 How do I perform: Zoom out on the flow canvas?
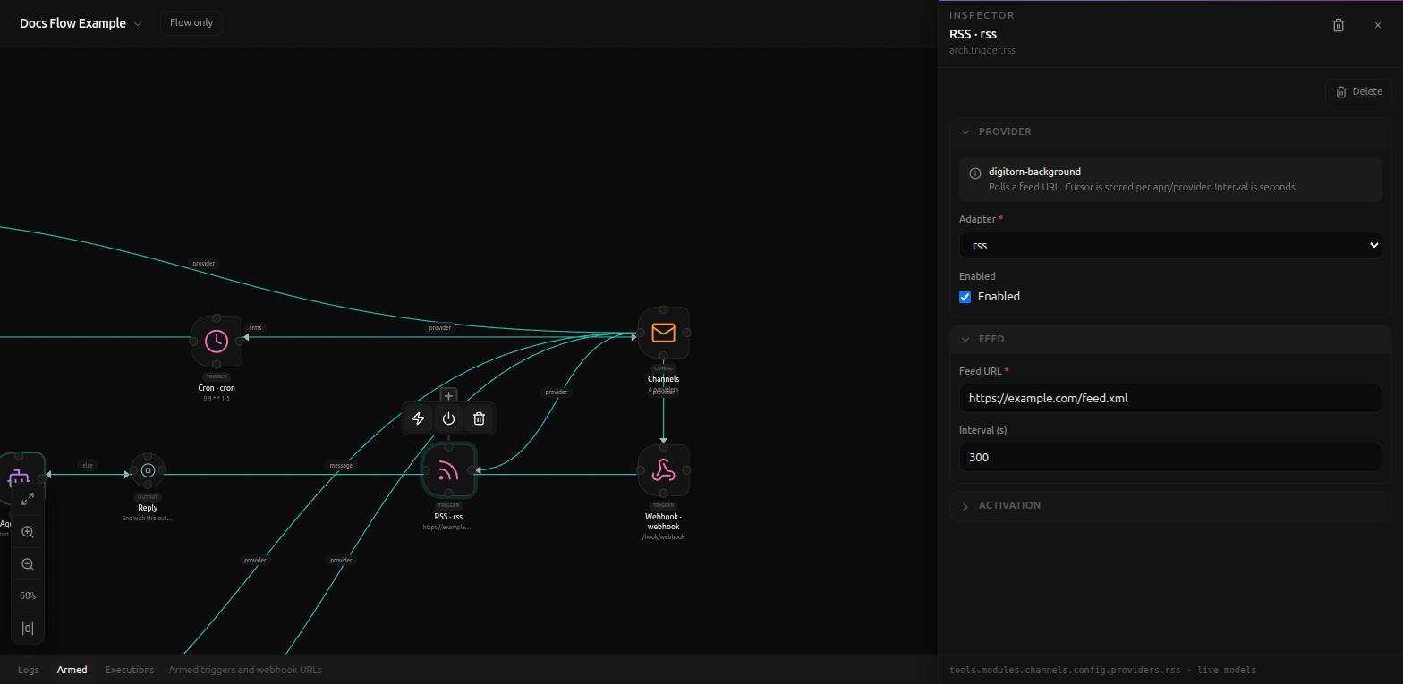click(x=28, y=564)
